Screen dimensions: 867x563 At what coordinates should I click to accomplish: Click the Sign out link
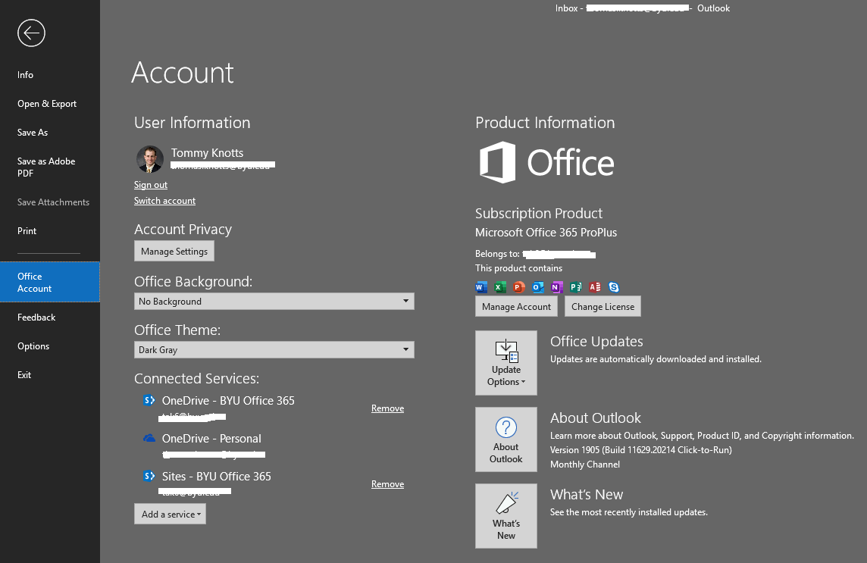click(150, 185)
